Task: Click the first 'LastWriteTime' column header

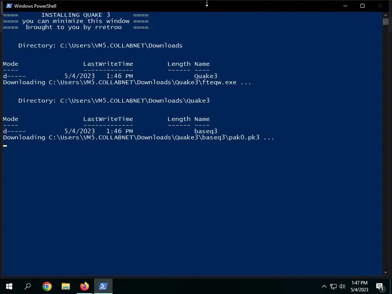Action: click(108, 64)
